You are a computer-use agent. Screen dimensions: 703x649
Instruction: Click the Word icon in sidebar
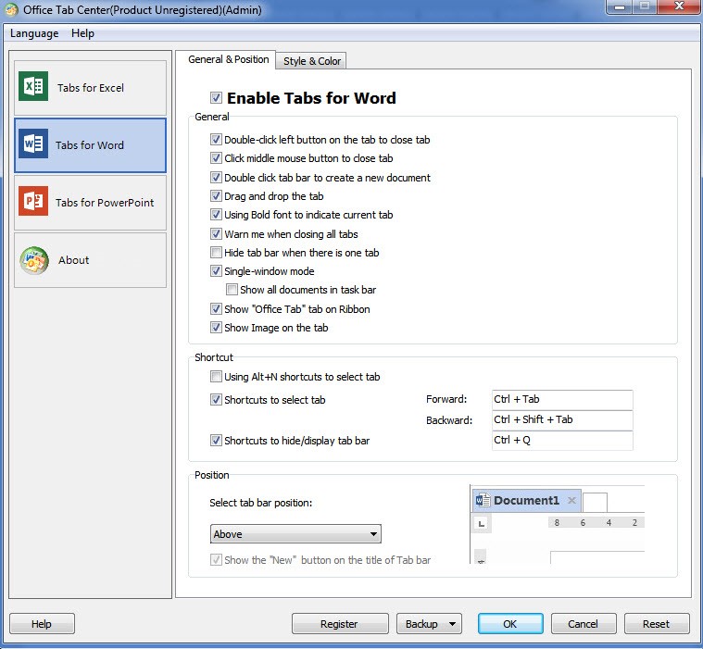(x=33, y=144)
